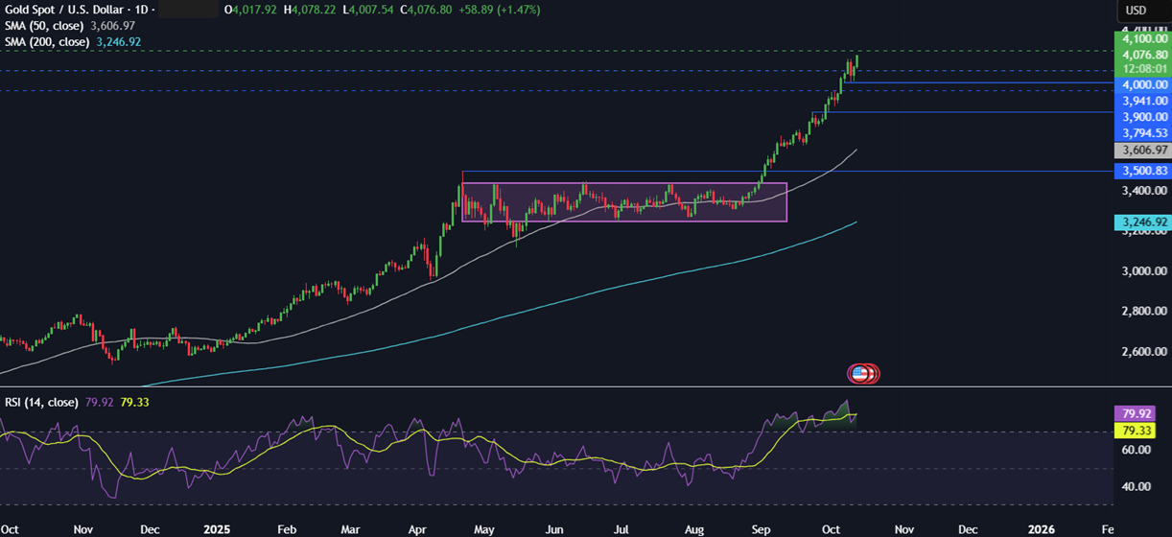Click the US flag economic event icon

pyautogui.click(x=860, y=373)
